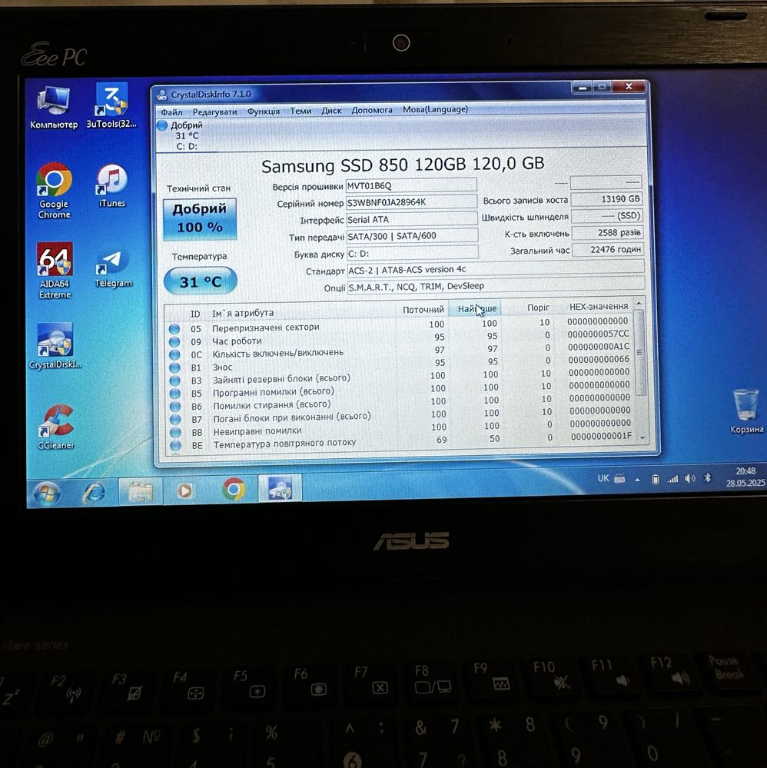The width and height of the screenshot is (767, 768).
Task: Launch Internet Explorer from the taskbar
Action: tap(94, 492)
